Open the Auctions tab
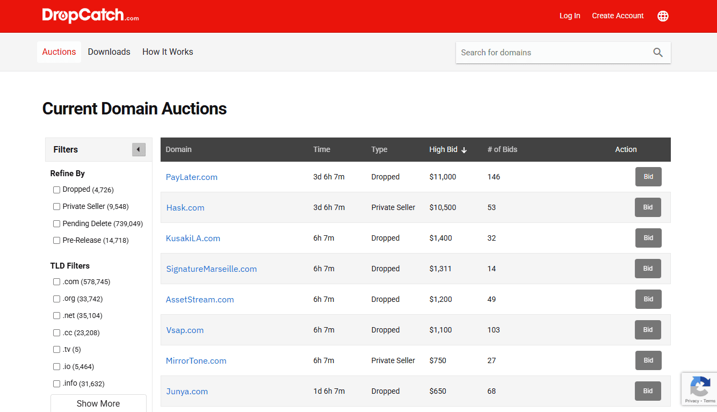 click(x=59, y=52)
